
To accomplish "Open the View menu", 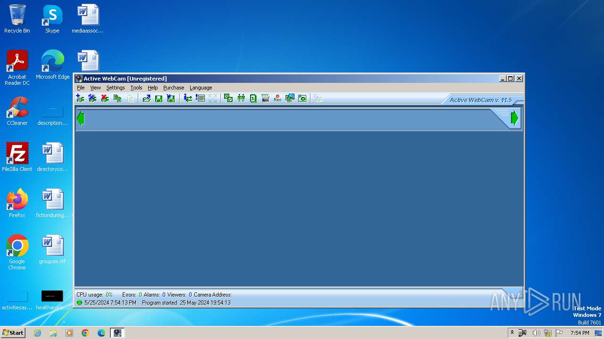I will pyautogui.click(x=95, y=88).
